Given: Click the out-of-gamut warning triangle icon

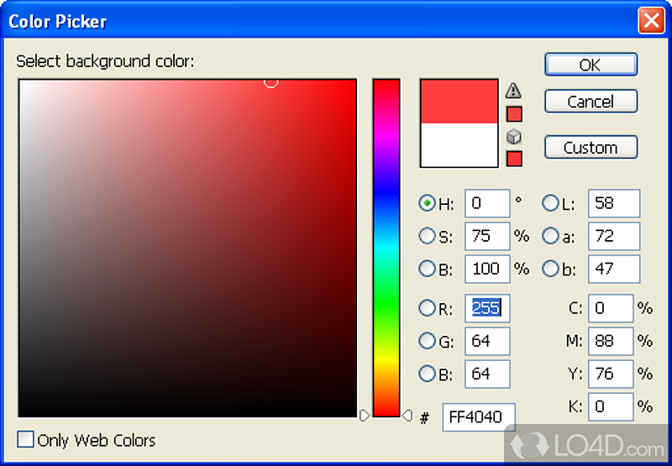Looking at the screenshot, I should [513, 91].
